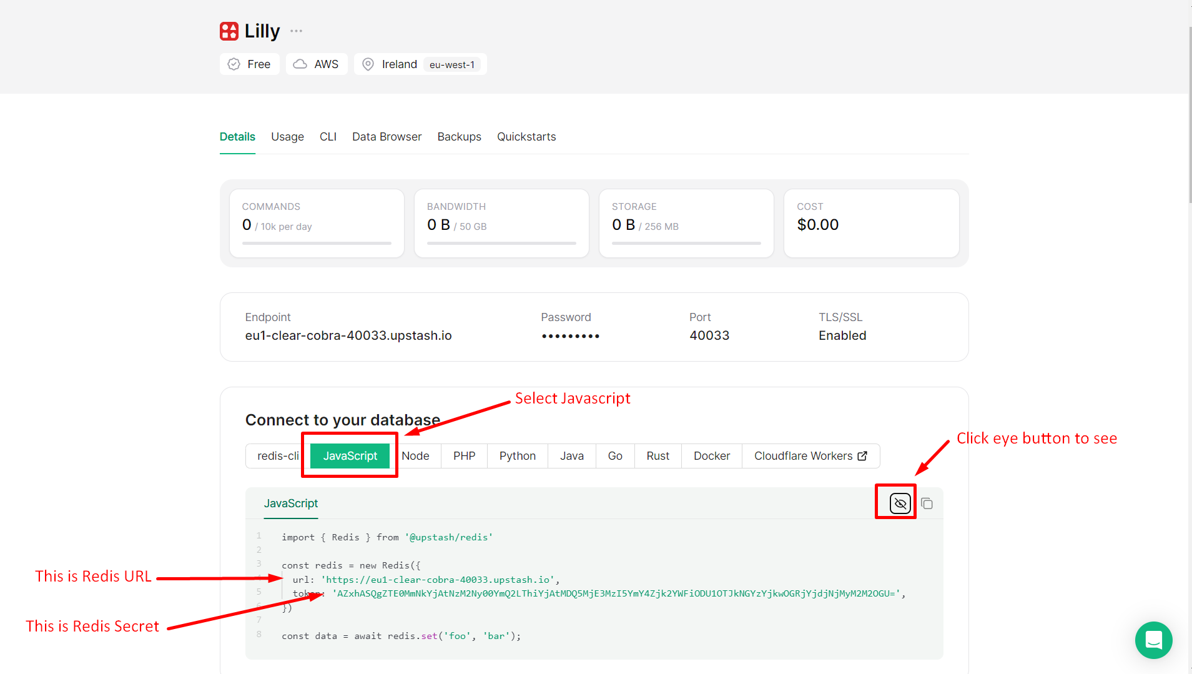The width and height of the screenshot is (1192, 674).
Task: Click the Redis token string in the code
Action: 616,593
